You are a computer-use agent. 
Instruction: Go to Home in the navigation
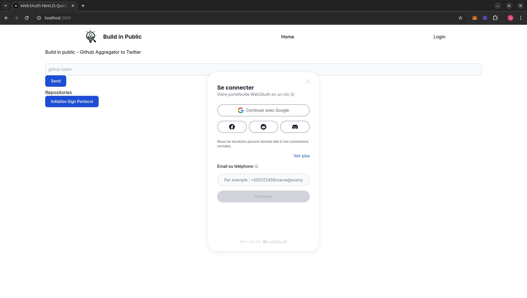coord(287,37)
